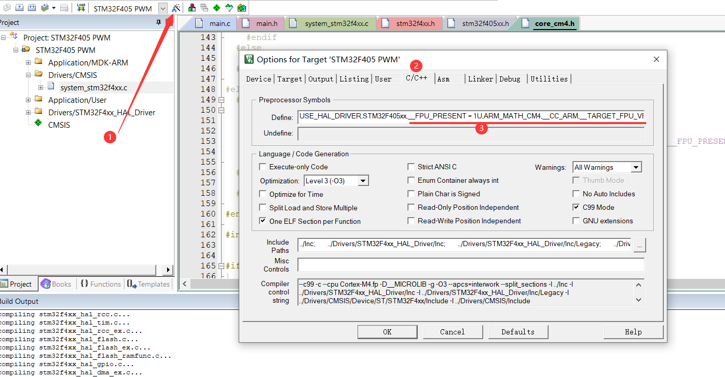Uncheck One ELF Section per Function
The image size is (725, 377).
263,220
